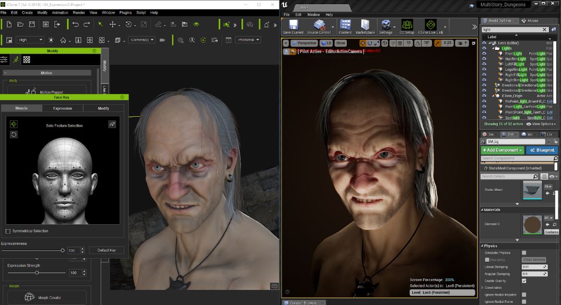Click the Show button in Unreal viewport
Viewport: 561px width, 305px height.
[341, 43]
